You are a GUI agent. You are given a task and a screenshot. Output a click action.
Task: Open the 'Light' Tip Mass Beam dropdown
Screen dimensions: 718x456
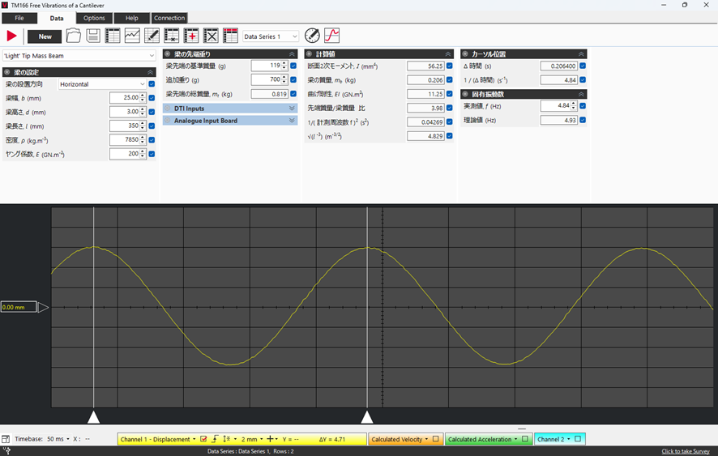coord(79,56)
